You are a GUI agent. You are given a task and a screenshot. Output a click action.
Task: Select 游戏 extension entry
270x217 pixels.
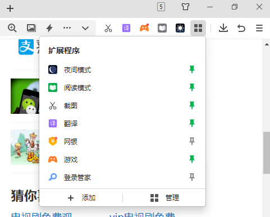click(122, 159)
